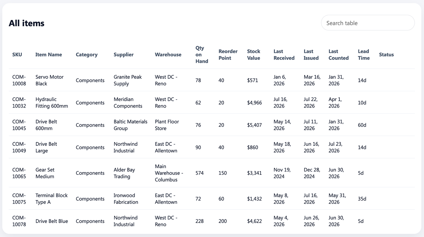Sort by Supplier column header

(123, 54)
